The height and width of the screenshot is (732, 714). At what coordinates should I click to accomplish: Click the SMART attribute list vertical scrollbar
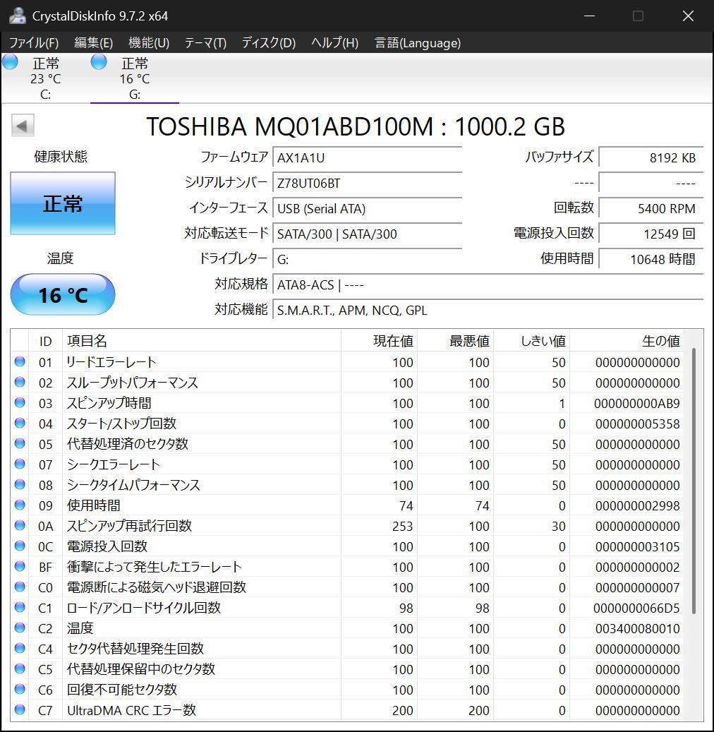694,480
